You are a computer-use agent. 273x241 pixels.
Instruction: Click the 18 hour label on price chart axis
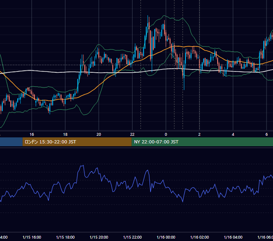(65, 135)
